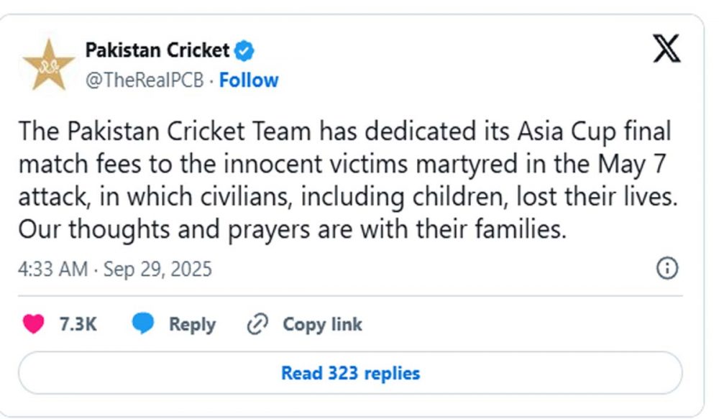Image resolution: width=719 pixels, height=419 pixels.
Task: Click the info circle icon
Action: 668,268
